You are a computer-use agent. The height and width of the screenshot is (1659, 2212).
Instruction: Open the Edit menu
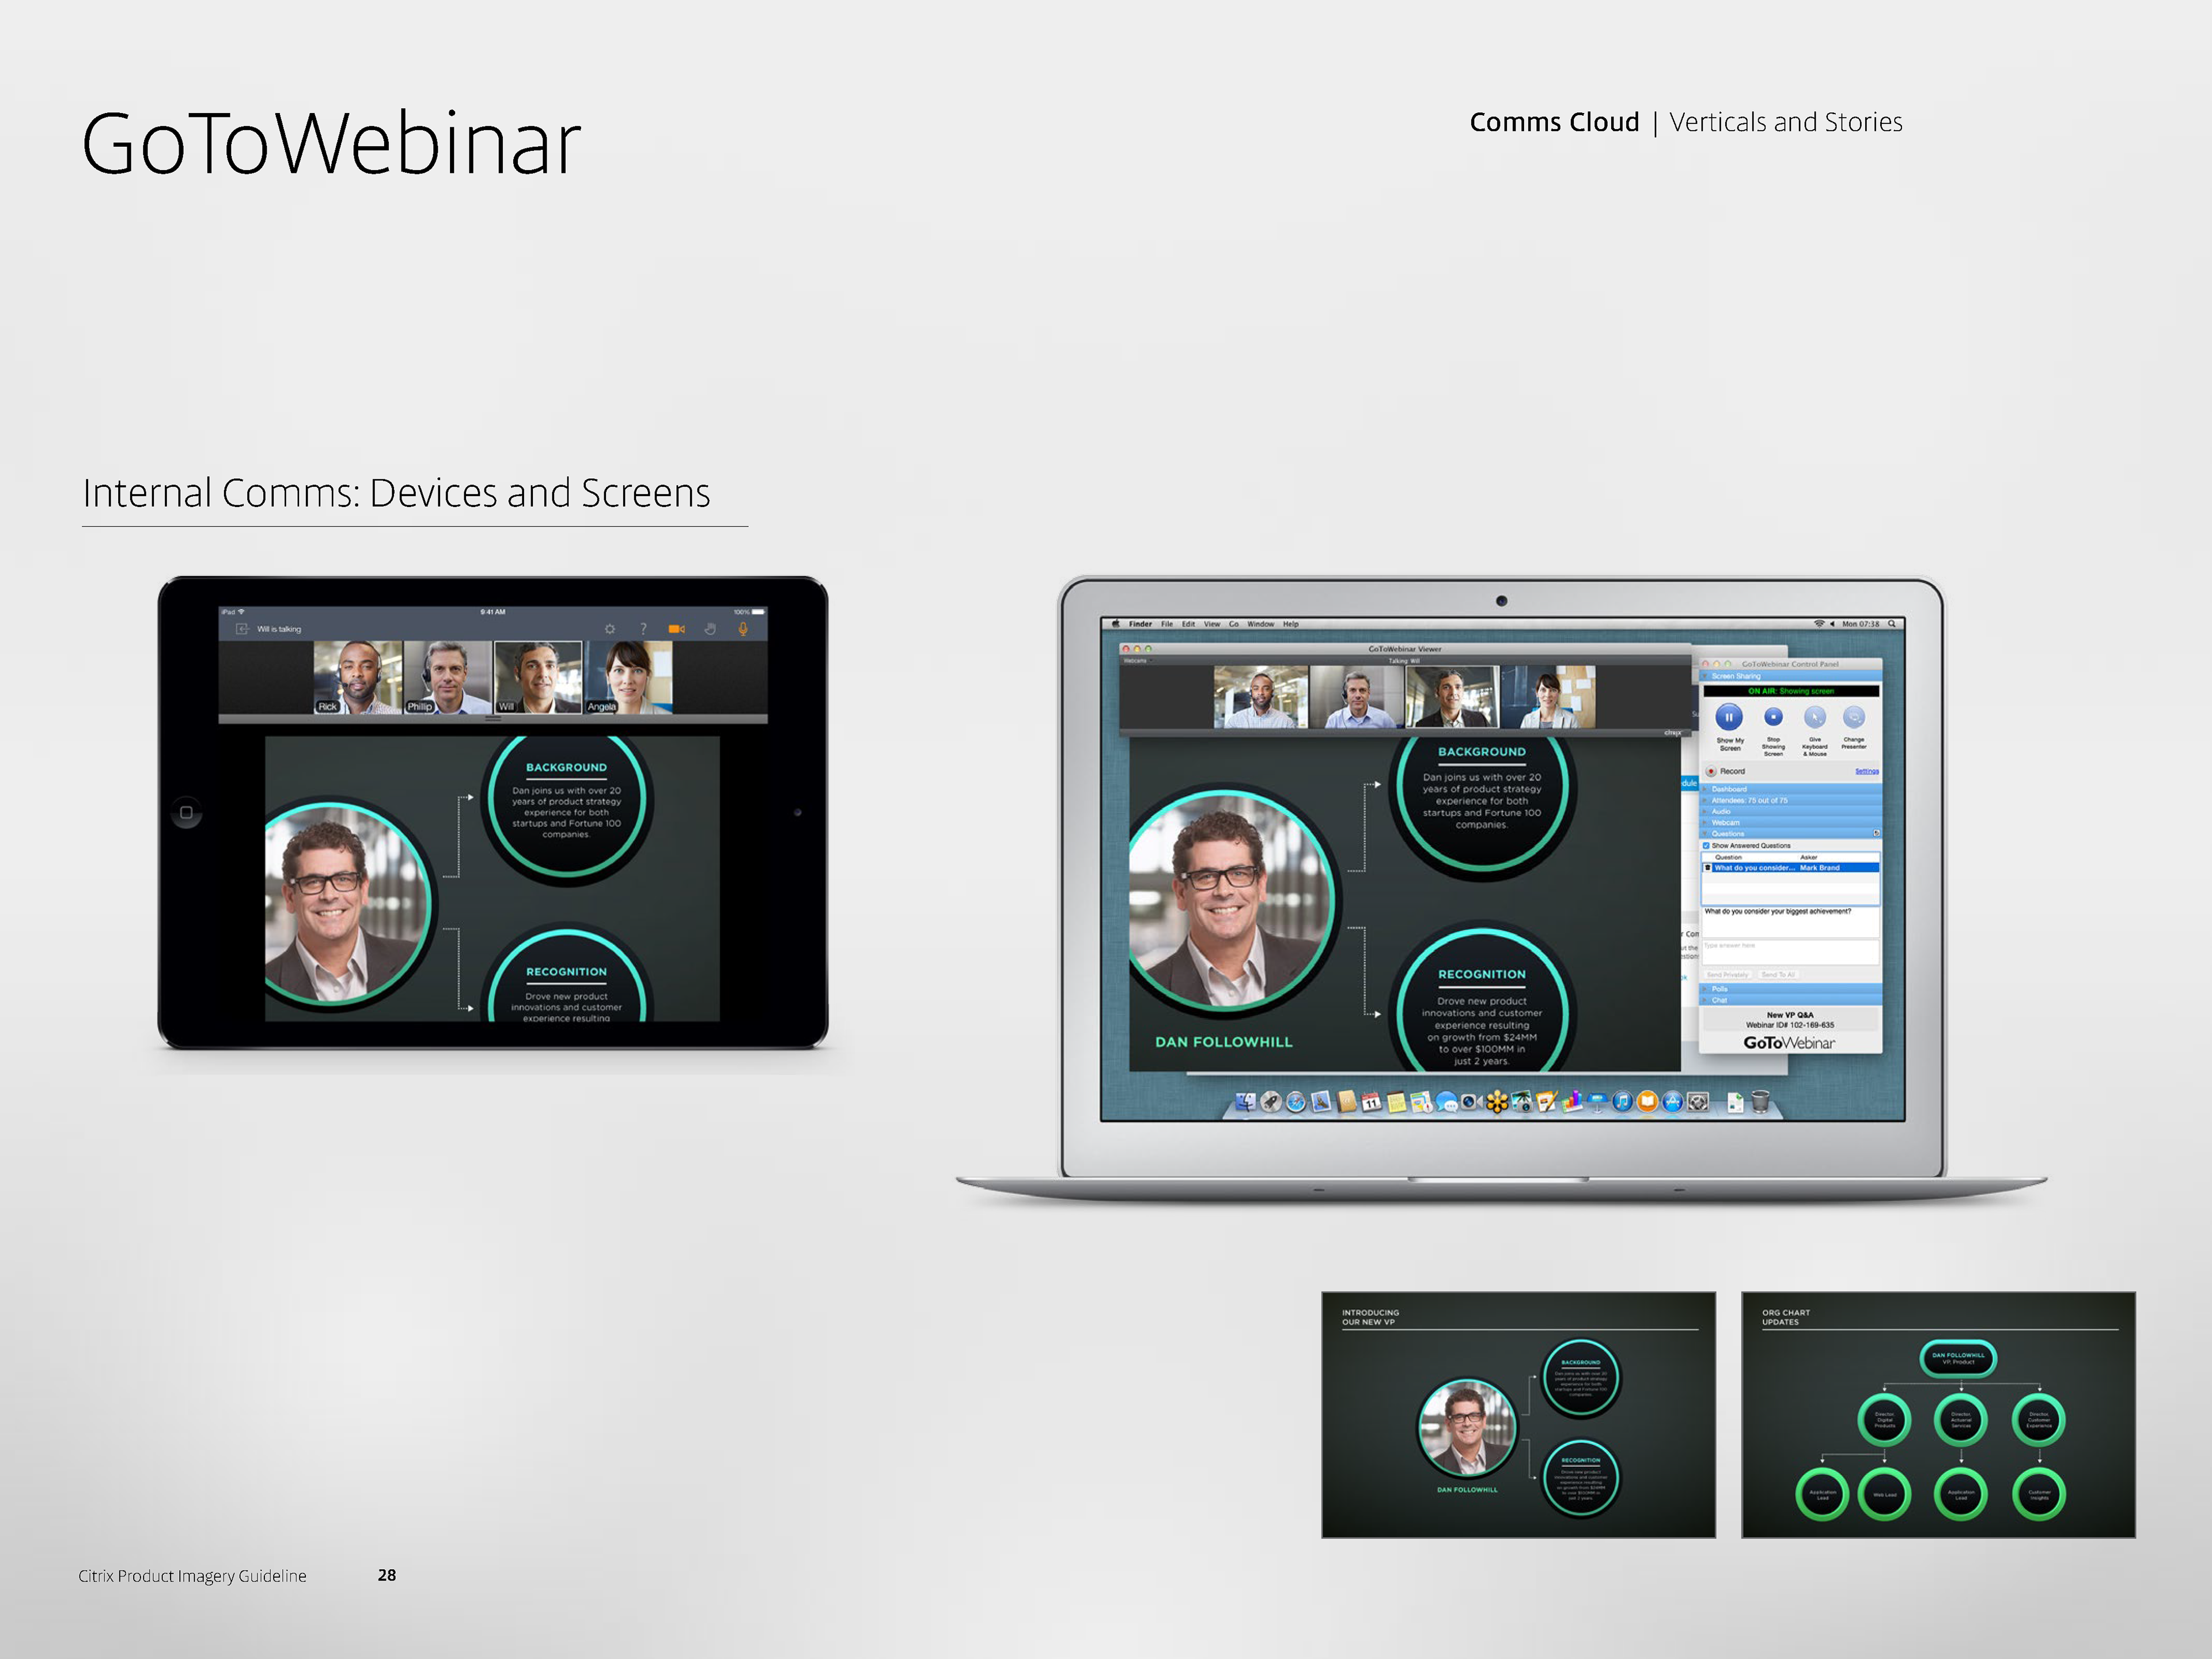[1188, 624]
